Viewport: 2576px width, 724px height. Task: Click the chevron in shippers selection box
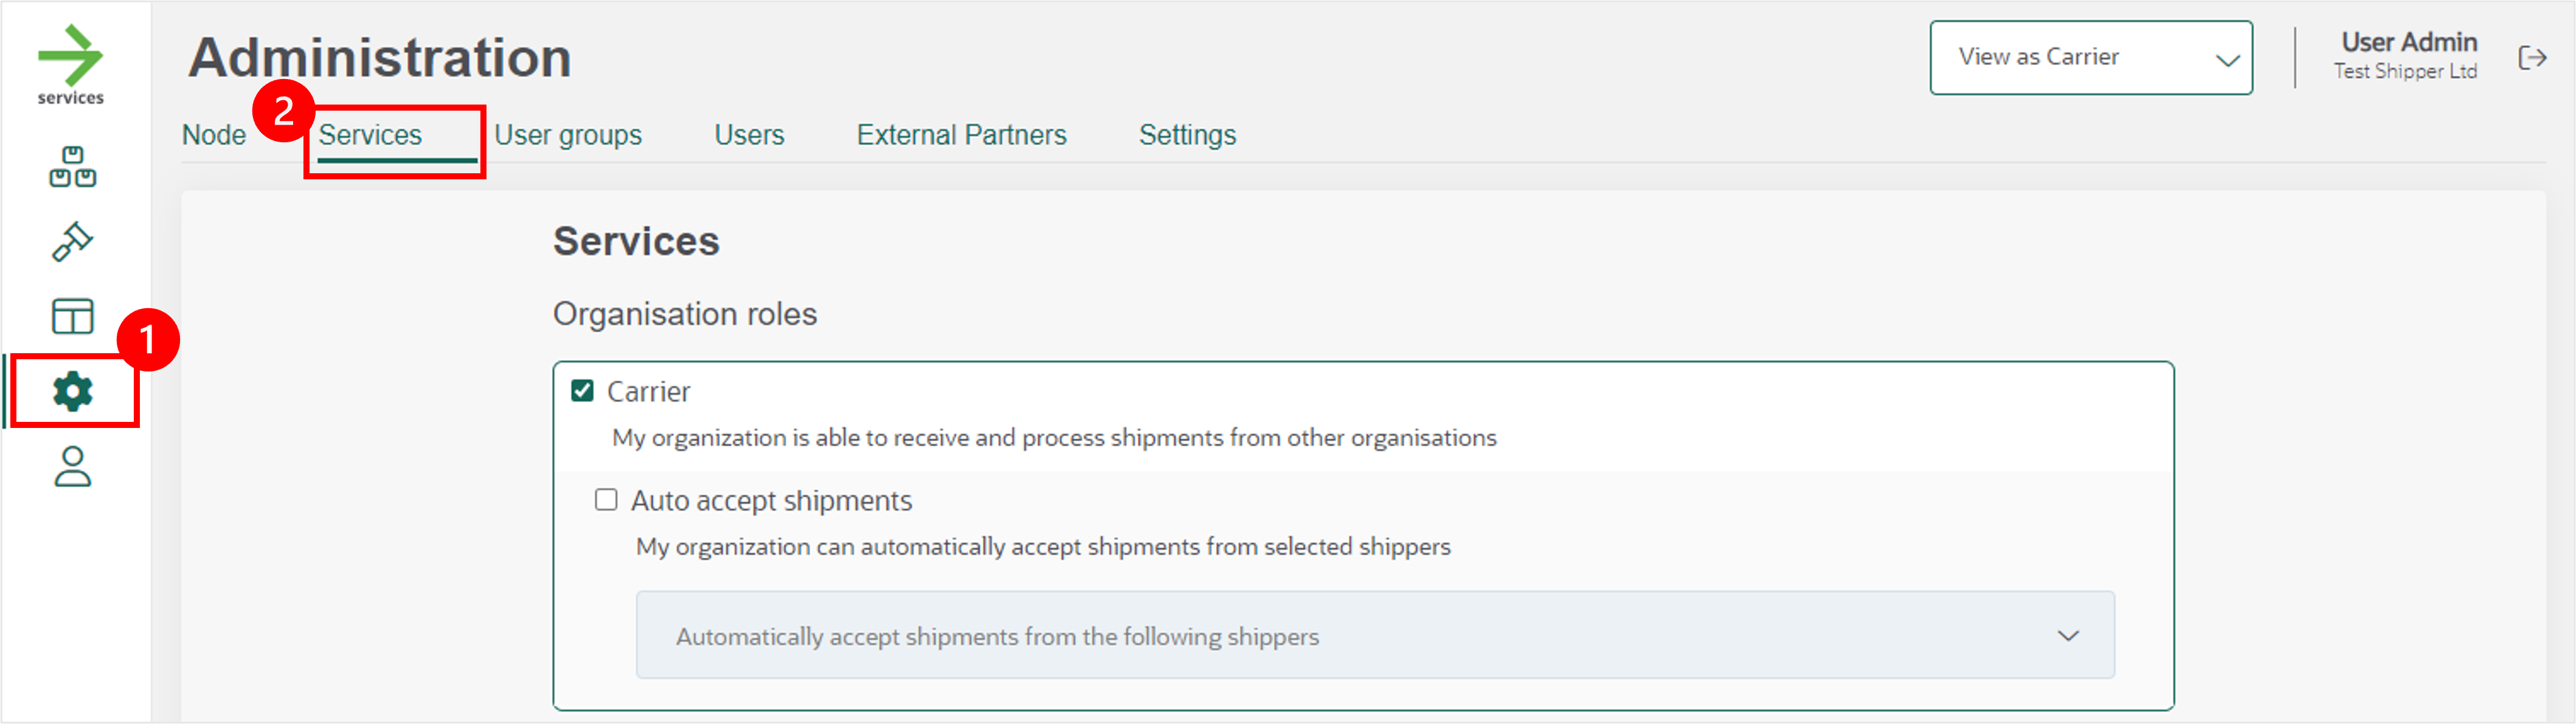click(2068, 635)
